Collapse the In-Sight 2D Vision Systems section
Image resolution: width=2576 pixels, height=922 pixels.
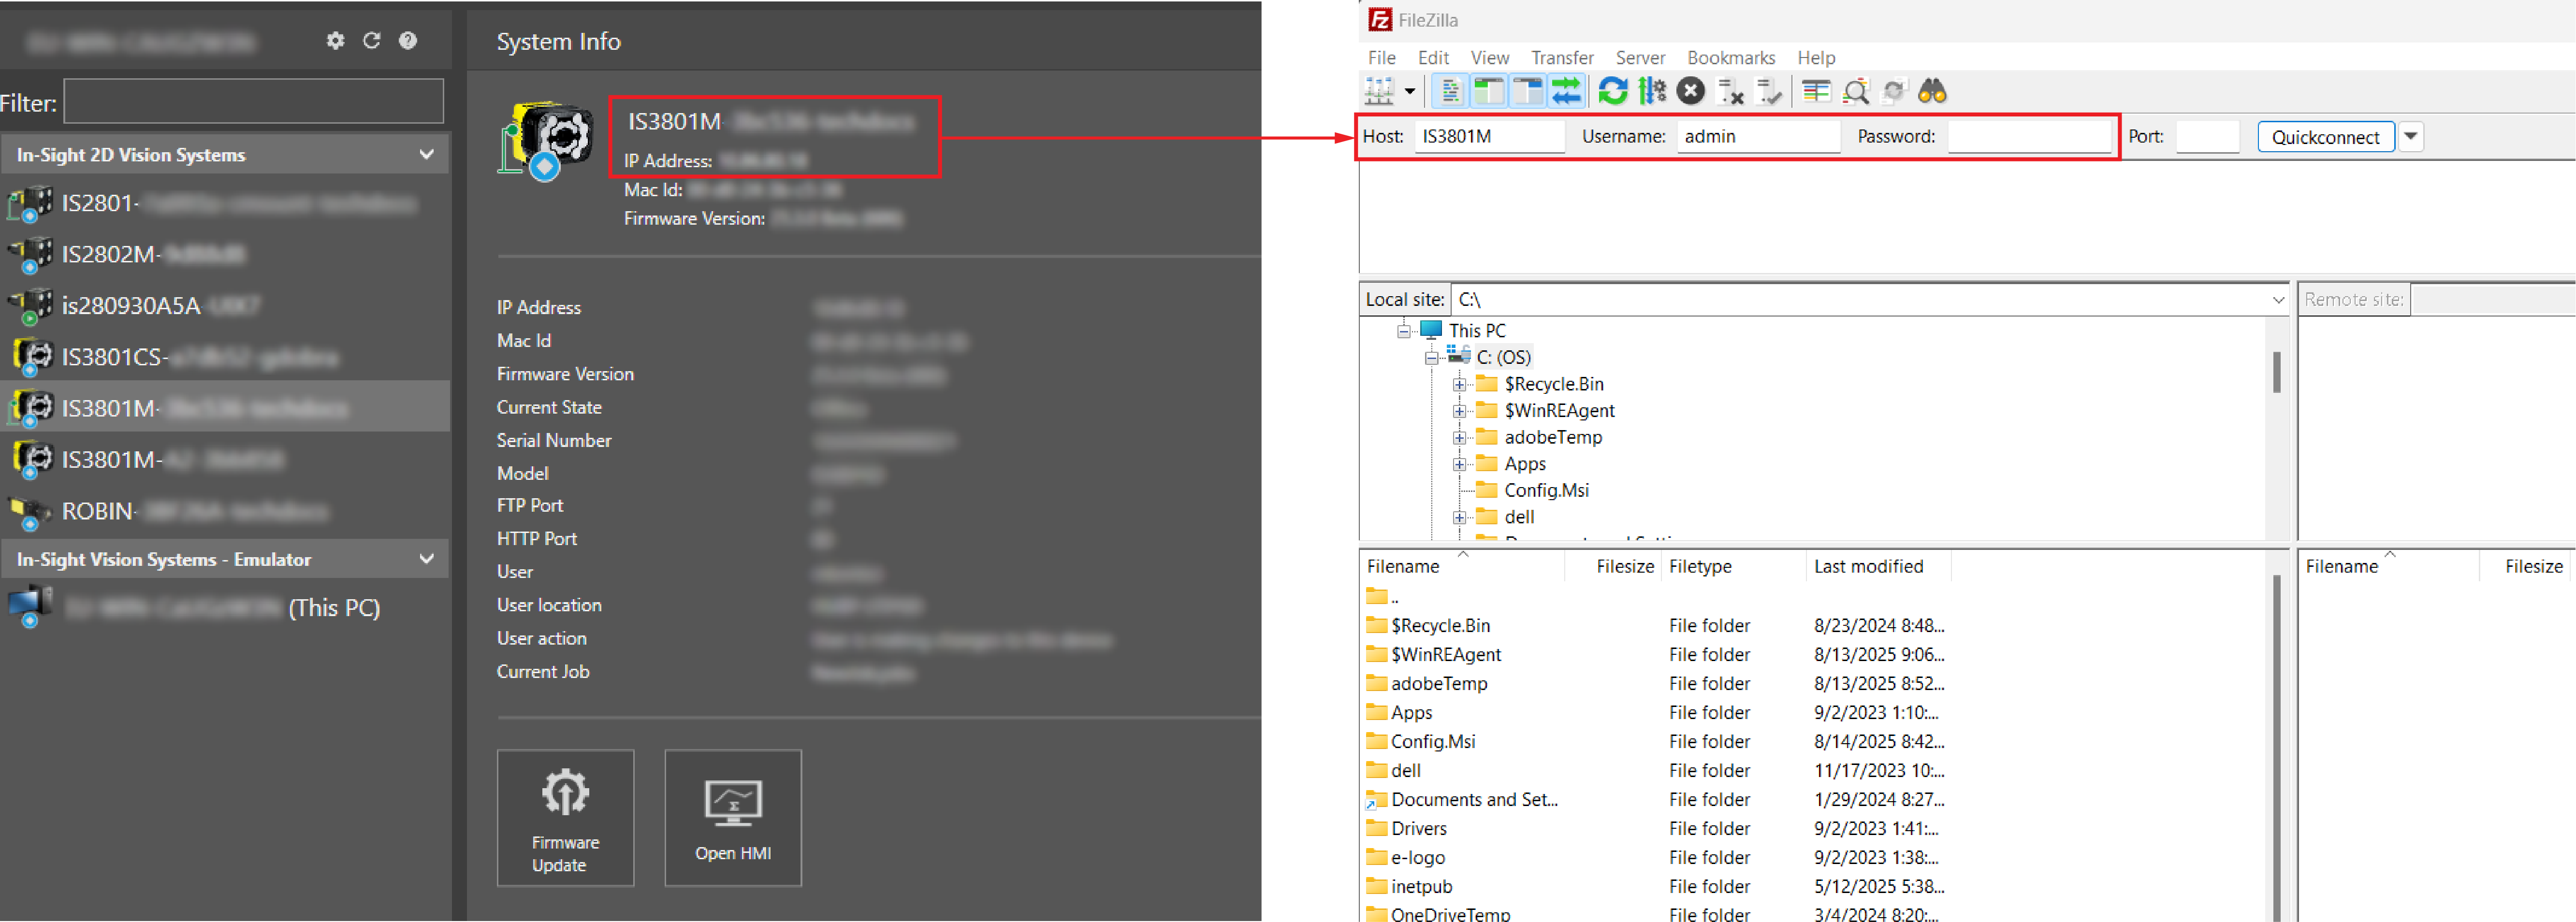click(427, 155)
